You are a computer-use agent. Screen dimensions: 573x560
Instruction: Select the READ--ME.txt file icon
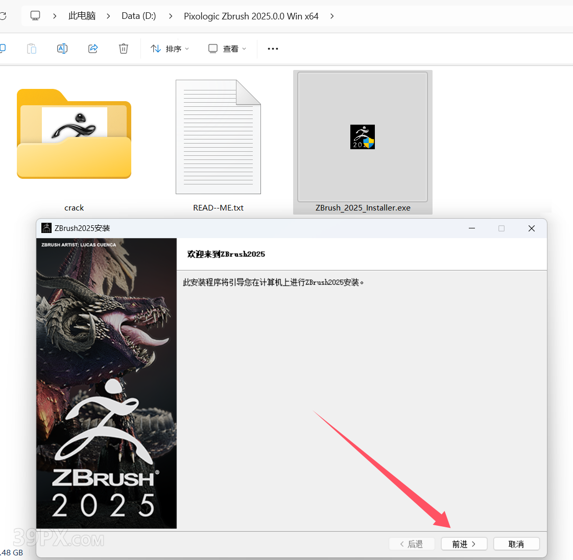218,137
